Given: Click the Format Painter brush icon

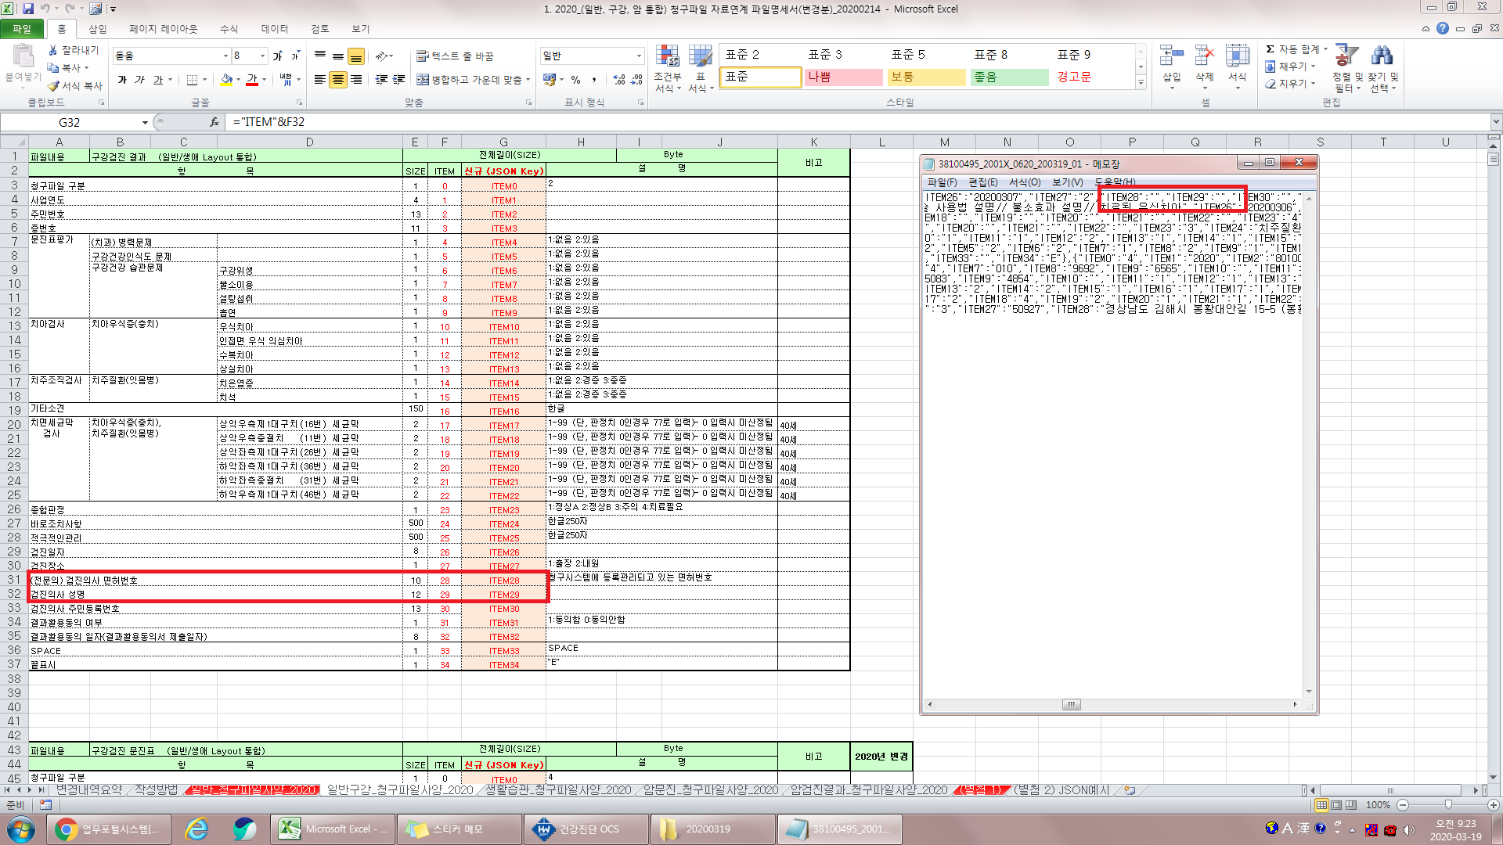Looking at the screenshot, I should tap(53, 85).
